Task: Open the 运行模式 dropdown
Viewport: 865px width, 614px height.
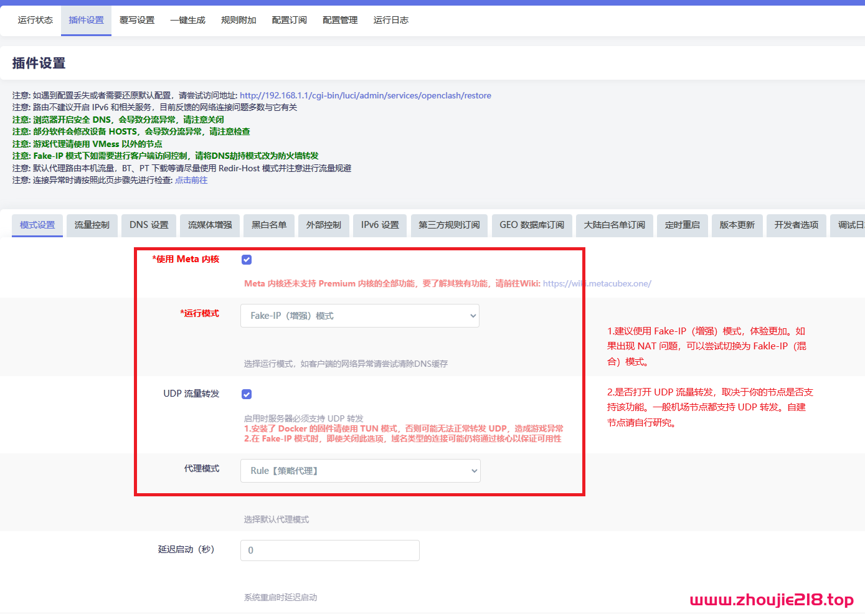Action: point(360,316)
